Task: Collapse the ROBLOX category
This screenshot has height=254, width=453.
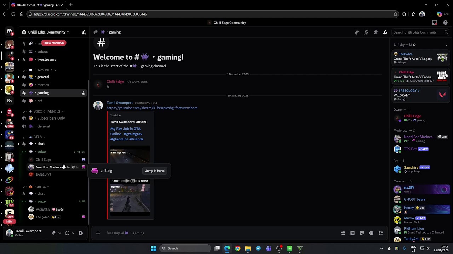Action: tap(39, 187)
